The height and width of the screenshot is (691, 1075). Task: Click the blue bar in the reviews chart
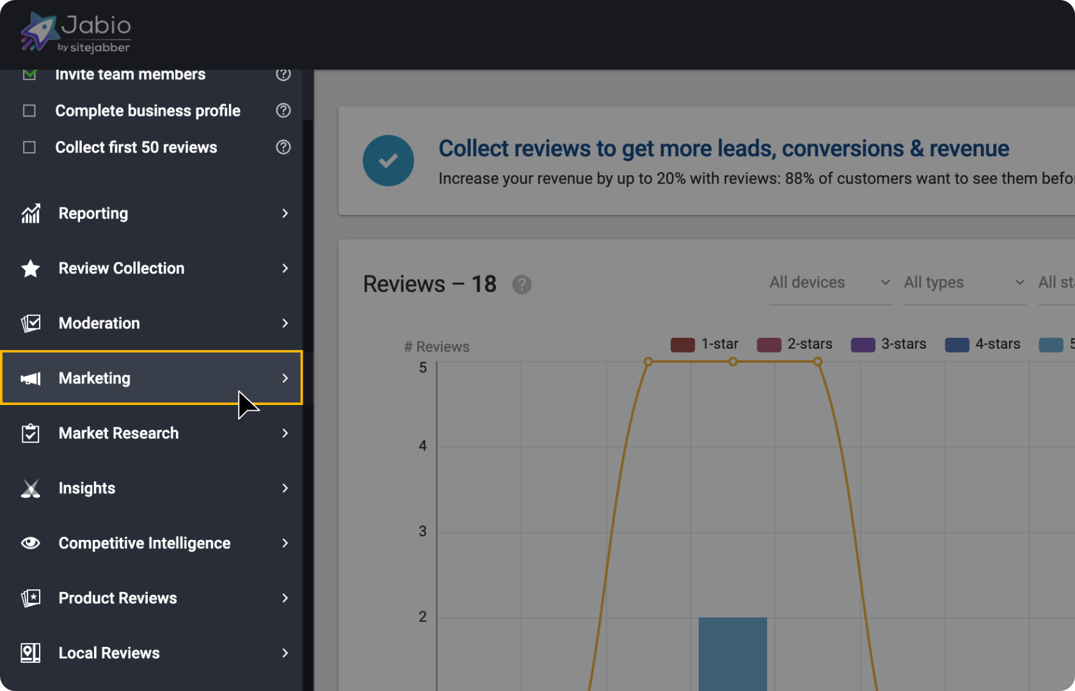point(733,653)
